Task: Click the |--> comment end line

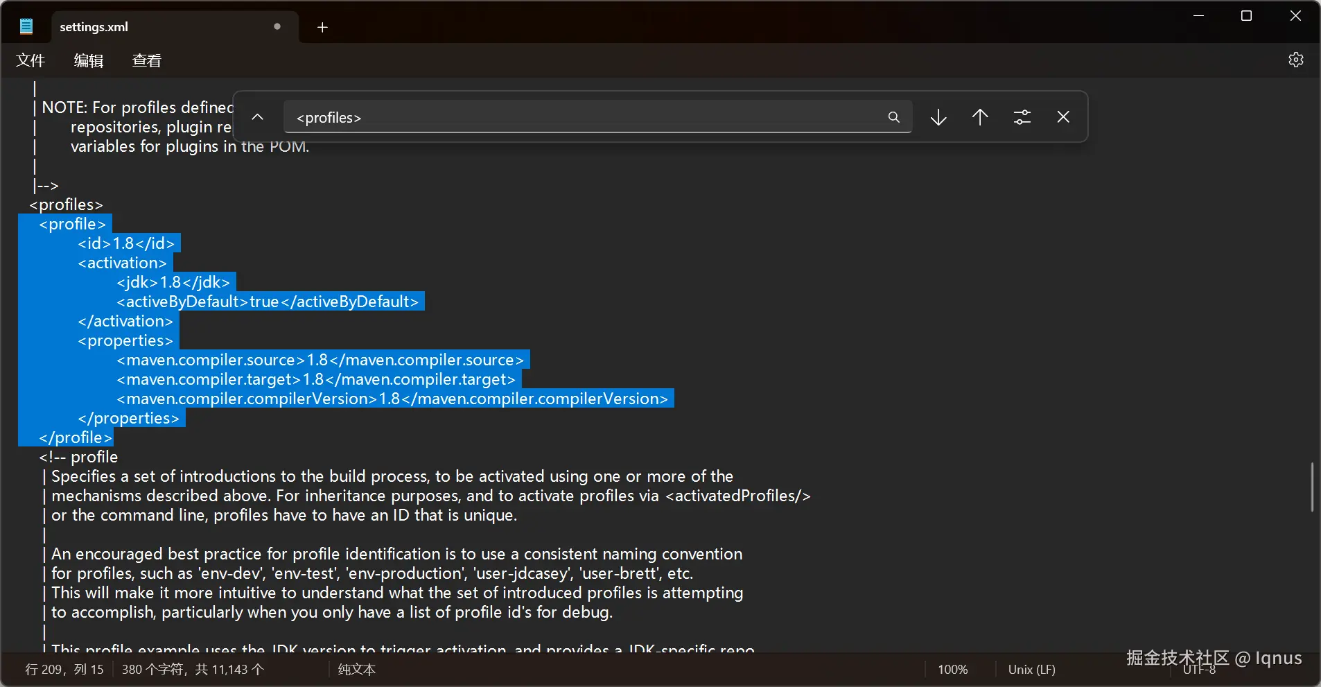Action: (46, 185)
